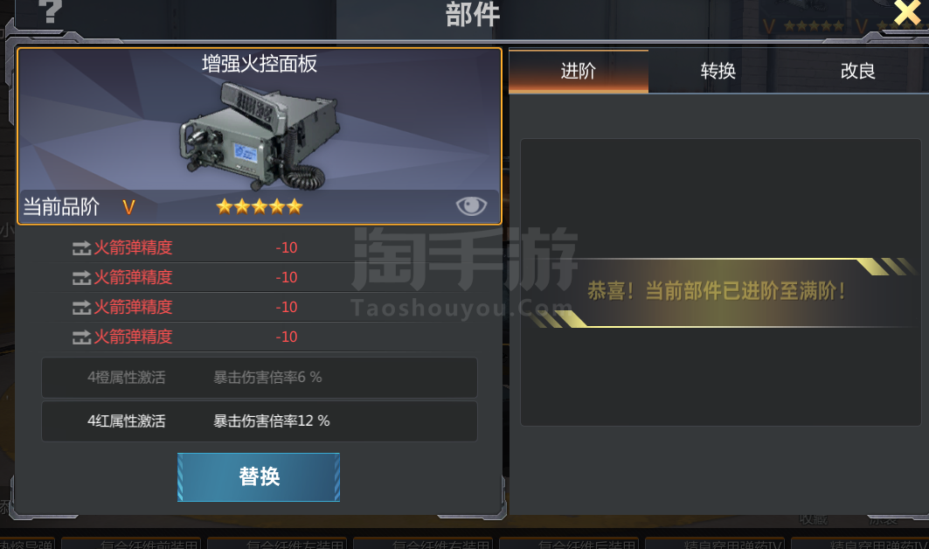Toggle the eye preview icon
Screen dimensions: 929x549
pyautogui.click(x=472, y=205)
